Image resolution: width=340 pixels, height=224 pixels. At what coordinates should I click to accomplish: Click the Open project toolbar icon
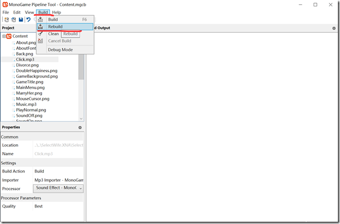(x=13, y=20)
